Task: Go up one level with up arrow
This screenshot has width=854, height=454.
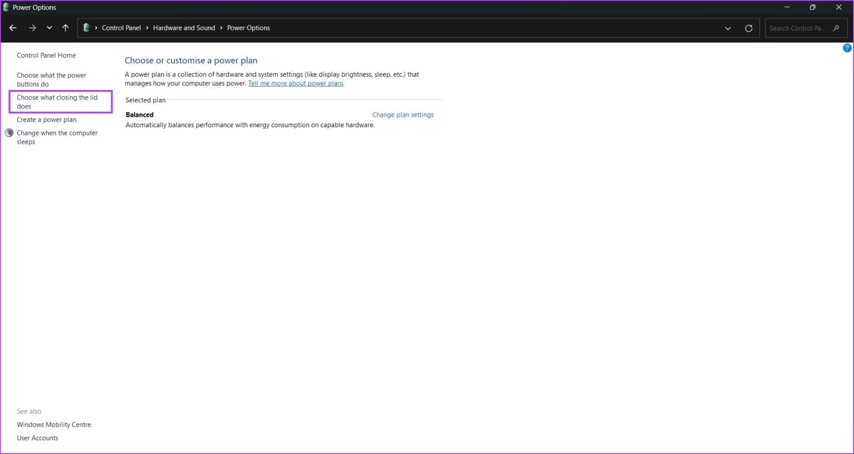Action: [65, 28]
